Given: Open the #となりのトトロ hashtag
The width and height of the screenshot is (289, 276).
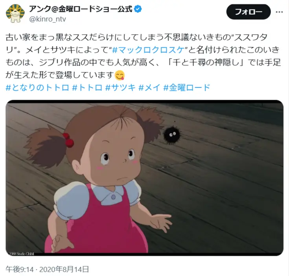Looking at the screenshot, I should [38, 88].
